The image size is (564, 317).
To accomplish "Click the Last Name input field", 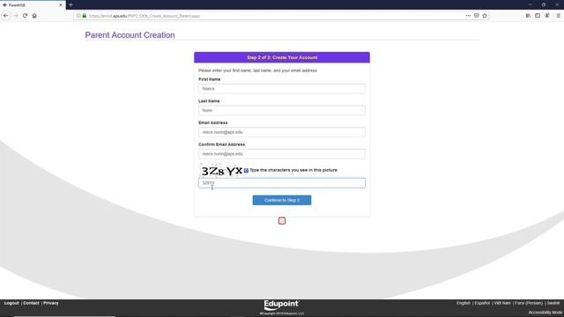I will (x=282, y=110).
